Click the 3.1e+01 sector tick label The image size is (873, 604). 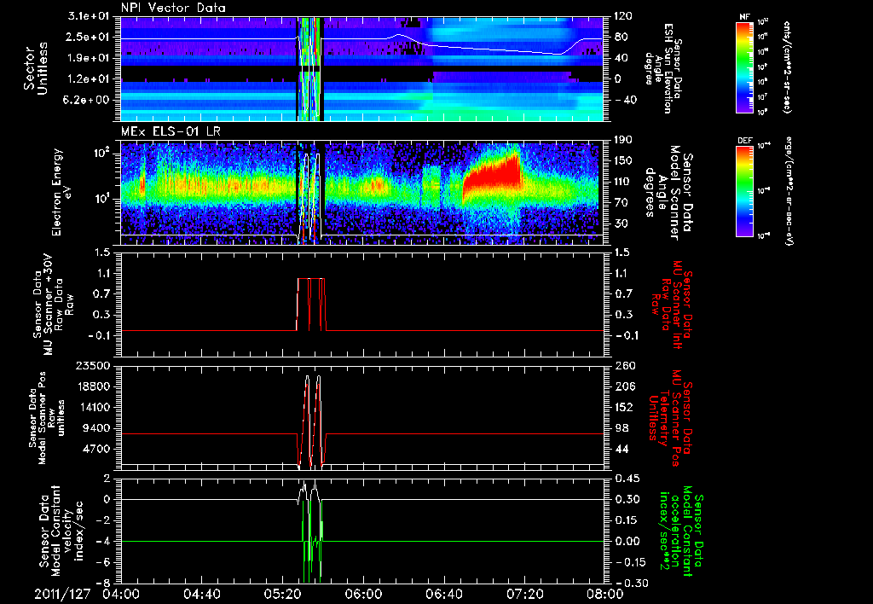90,16
